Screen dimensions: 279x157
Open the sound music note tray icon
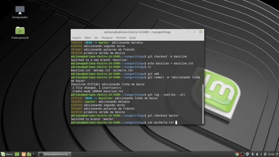tap(277, 154)
